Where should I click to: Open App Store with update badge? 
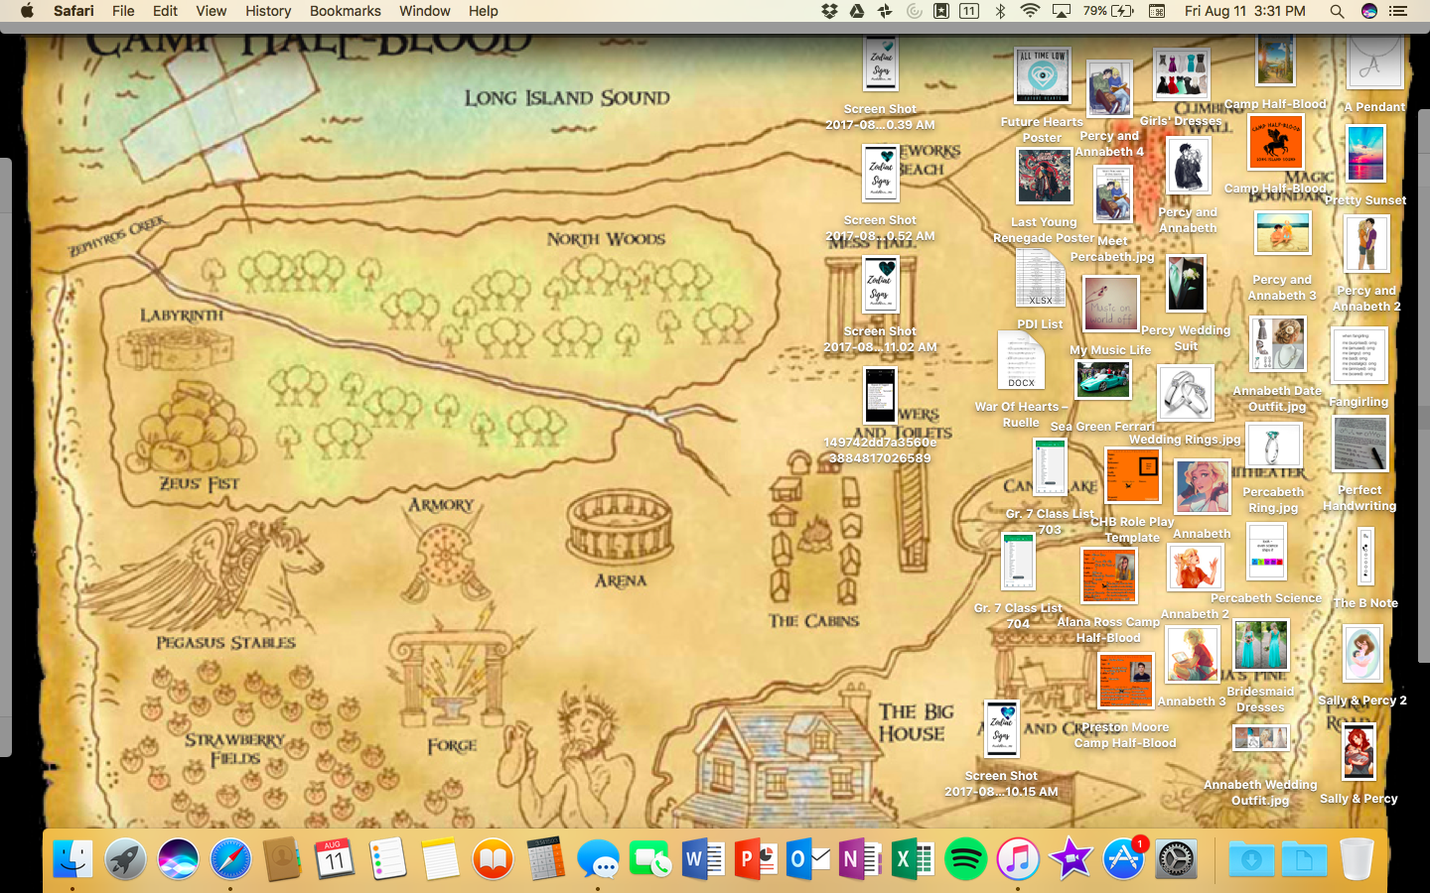pos(1123,859)
